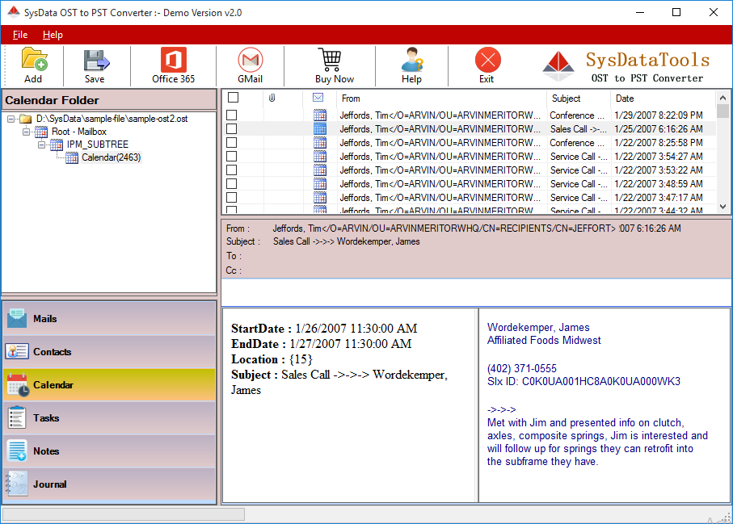
Task: Click the GMail toolbar icon
Action: pos(250,61)
